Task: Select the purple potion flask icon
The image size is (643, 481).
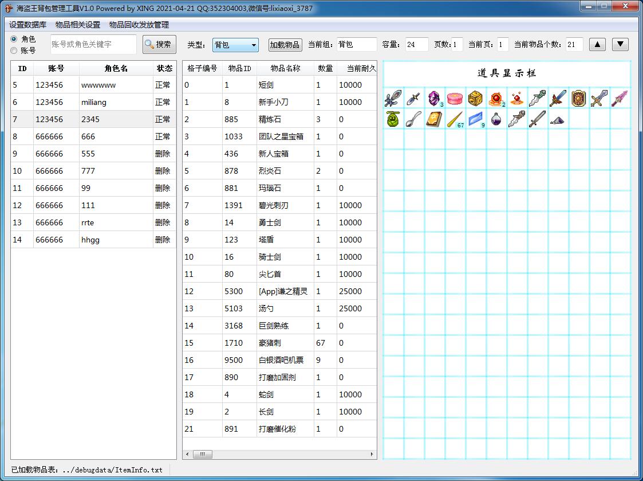Action: [x=496, y=119]
